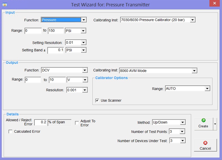Check the Calculated Error option

tap(11, 132)
